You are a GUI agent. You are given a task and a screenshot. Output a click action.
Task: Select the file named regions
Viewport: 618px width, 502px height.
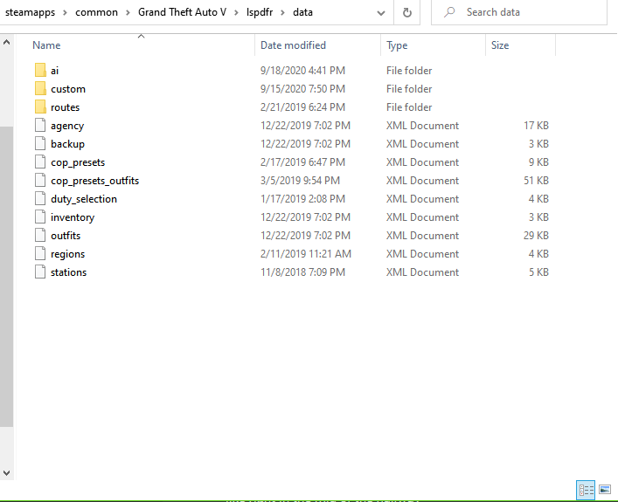point(68,254)
